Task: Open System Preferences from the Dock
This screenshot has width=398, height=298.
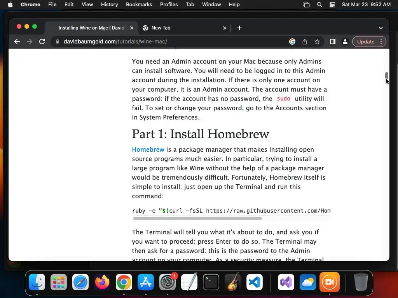Action: point(168,282)
